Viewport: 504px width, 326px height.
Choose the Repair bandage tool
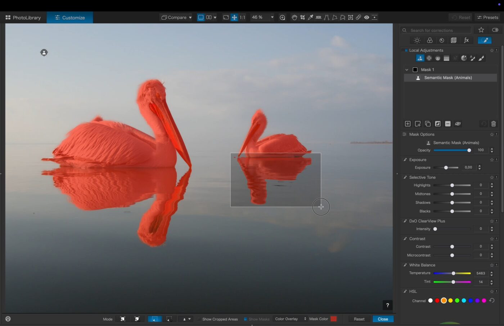(359, 17)
